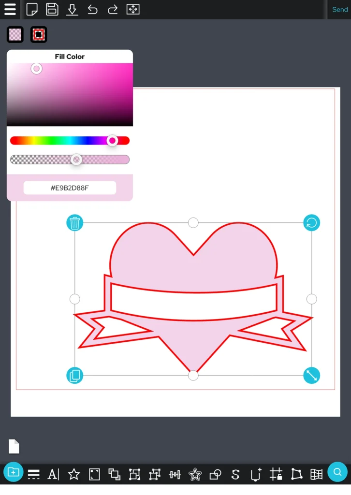Click the download/import arrow icon
The image size is (351, 495).
coord(72,9)
